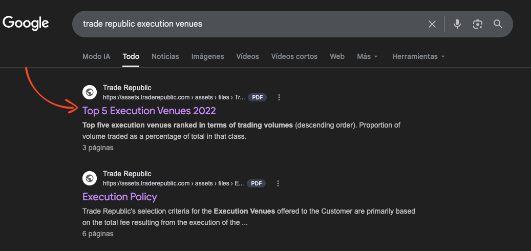Open Top 5 Execution Venues 2022 link
This screenshot has height=251, width=531.
click(x=149, y=111)
